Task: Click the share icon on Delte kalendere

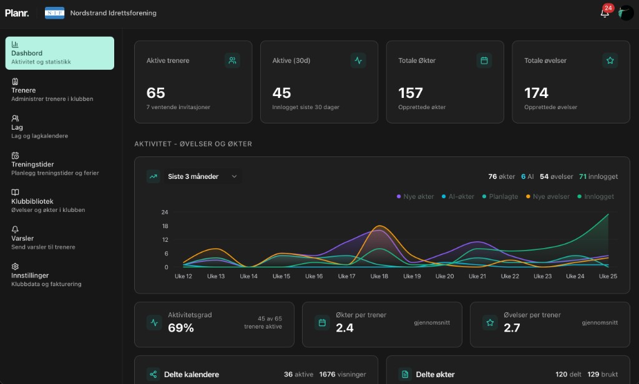Action: tap(154, 374)
